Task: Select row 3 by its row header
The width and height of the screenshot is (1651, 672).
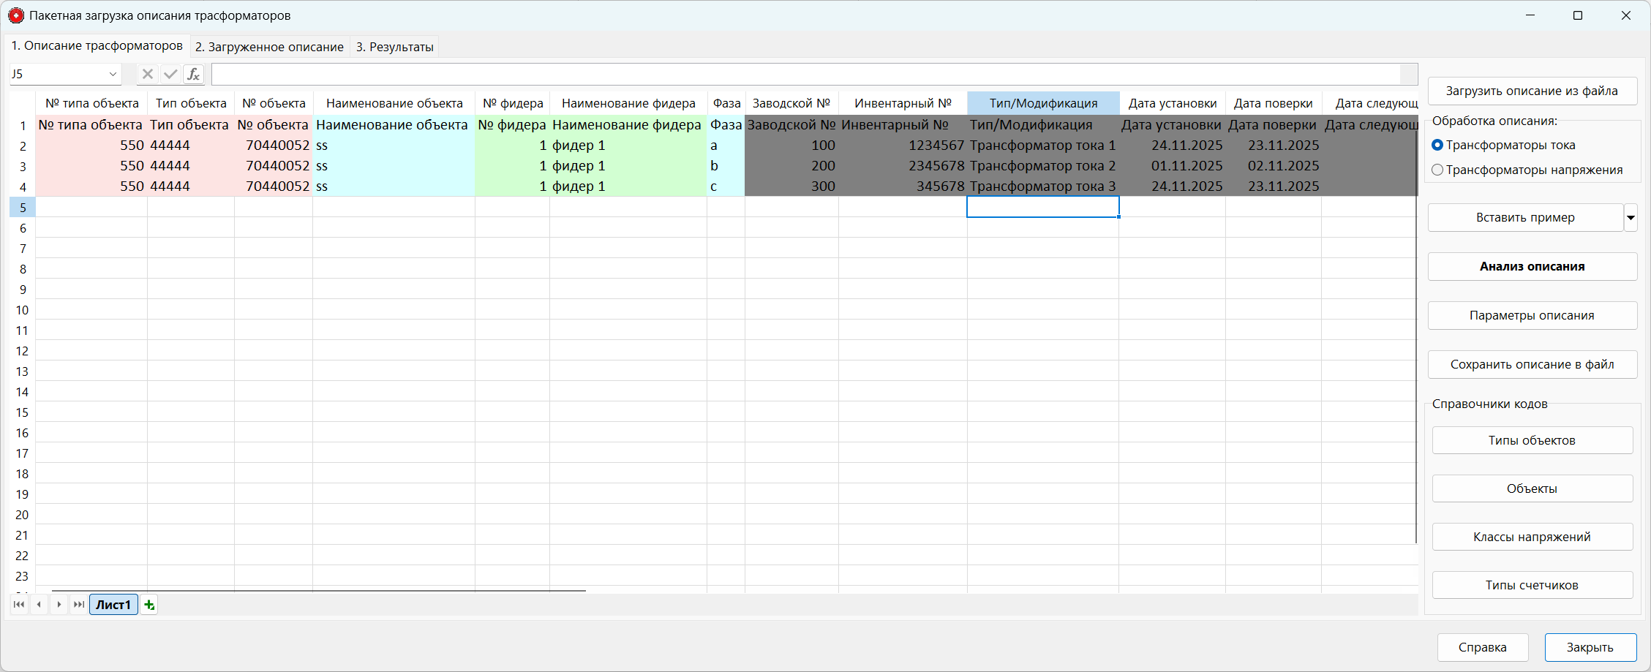Action: pyautogui.click(x=22, y=166)
